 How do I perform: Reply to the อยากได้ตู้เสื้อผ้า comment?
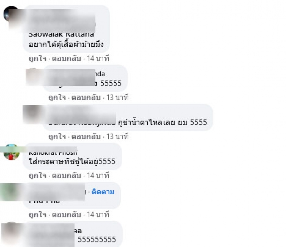[66, 58]
